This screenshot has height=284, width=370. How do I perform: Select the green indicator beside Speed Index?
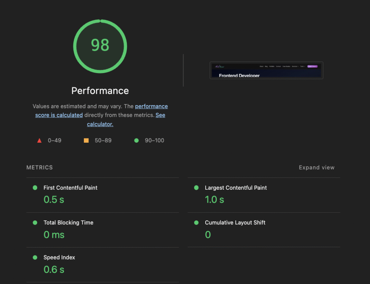pyautogui.click(x=35, y=257)
